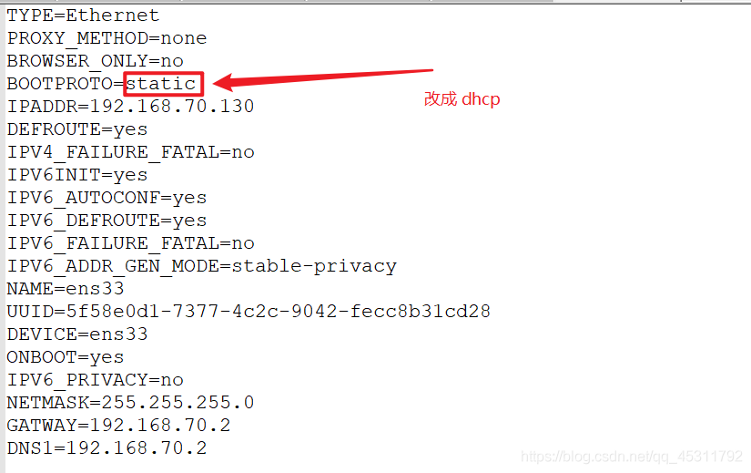Click the DNS1=192.168.70.2 line
751x473 pixels.
[107, 448]
